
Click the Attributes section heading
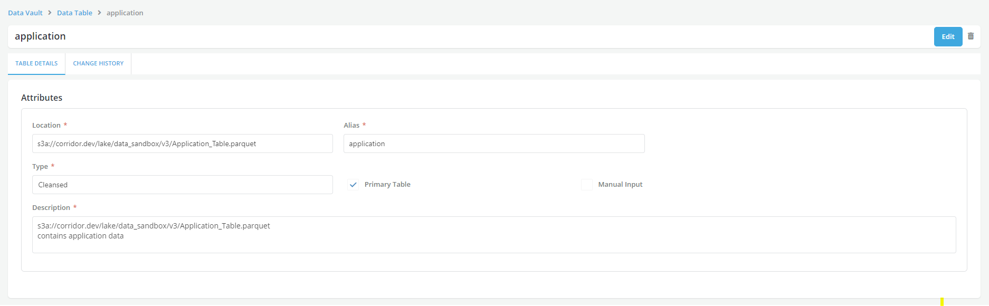[x=42, y=98]
